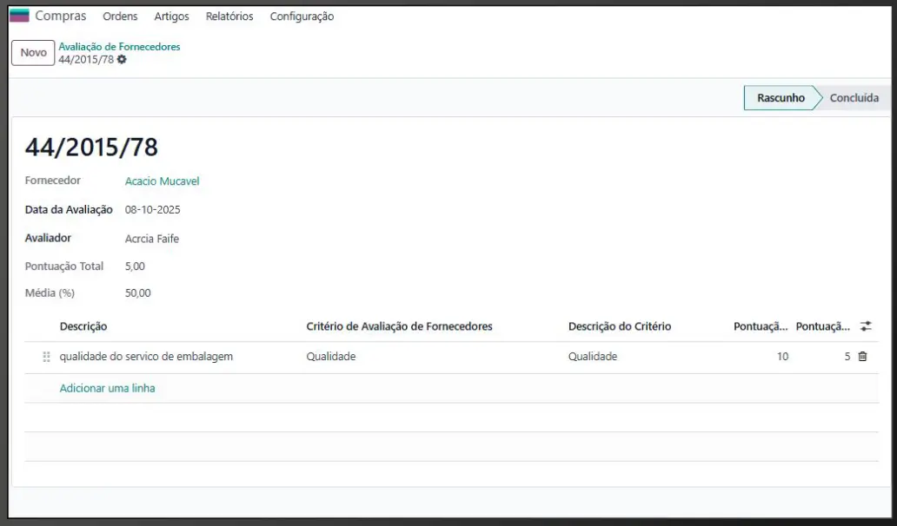
Task: Click the description cell qualidade do servico de embalagem
Action: coord(146,357)
